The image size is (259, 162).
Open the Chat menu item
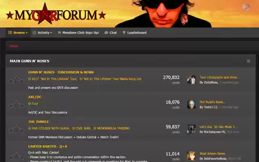(x=110, y=32)
